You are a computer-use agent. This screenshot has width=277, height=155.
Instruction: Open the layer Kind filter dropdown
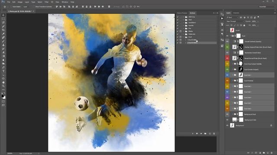[x=232, y=17]
